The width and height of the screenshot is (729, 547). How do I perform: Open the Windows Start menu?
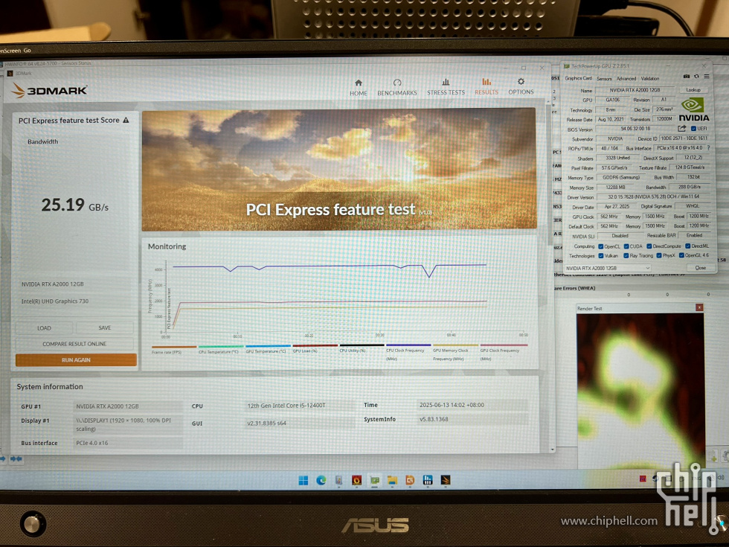click(304, 480)
